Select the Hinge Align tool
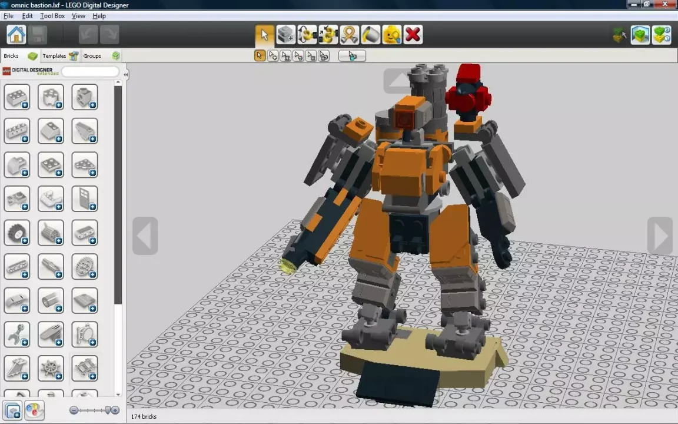678x424 pixels. point(328,35)
